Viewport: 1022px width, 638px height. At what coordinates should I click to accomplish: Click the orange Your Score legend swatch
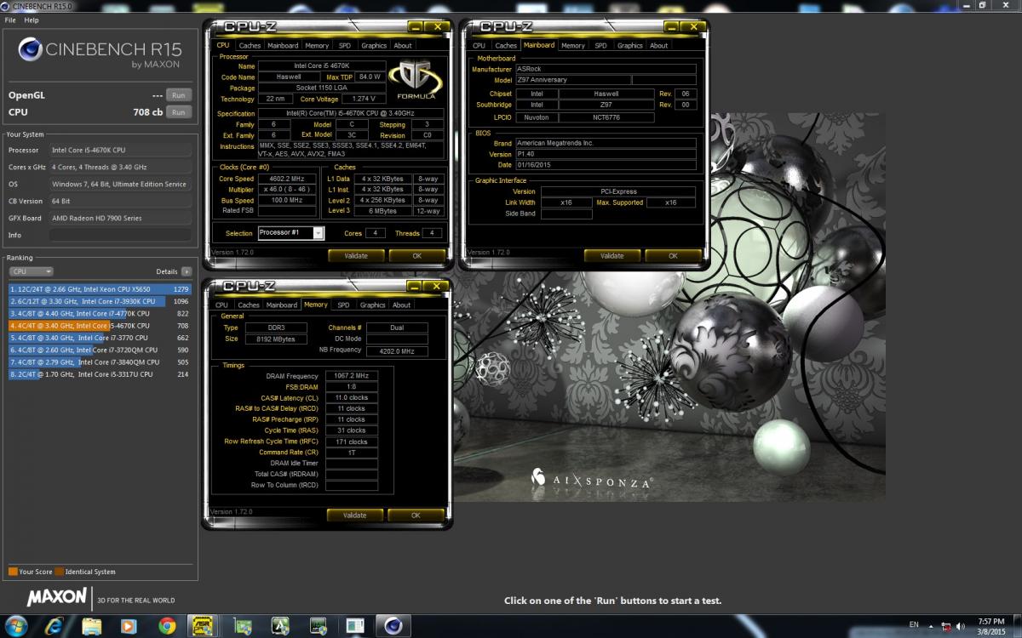[13, 572]
